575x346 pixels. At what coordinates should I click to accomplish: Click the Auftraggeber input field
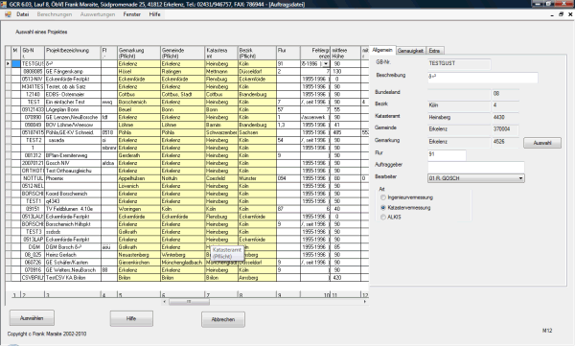pos(476,167)
